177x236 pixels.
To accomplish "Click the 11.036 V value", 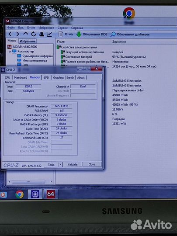I will coord(118,109).
